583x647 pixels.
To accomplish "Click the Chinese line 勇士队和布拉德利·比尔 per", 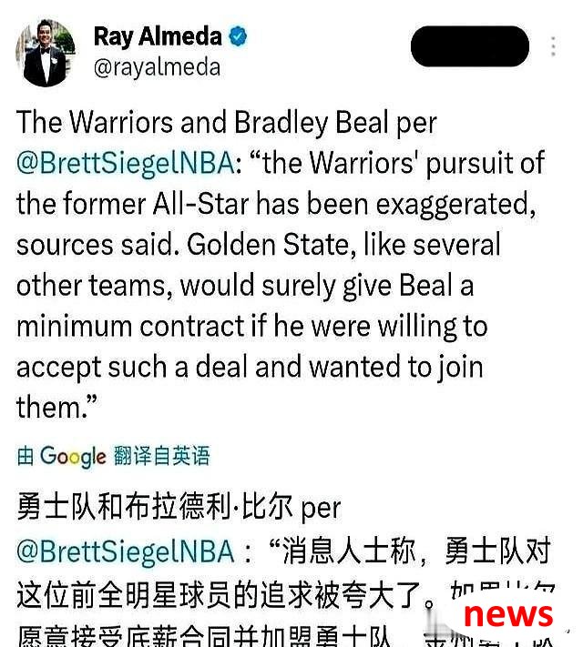I will click(x=179, y=507).
